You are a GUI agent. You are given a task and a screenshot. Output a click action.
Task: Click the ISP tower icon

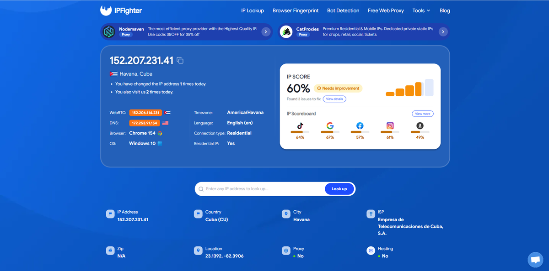(371, 214)
